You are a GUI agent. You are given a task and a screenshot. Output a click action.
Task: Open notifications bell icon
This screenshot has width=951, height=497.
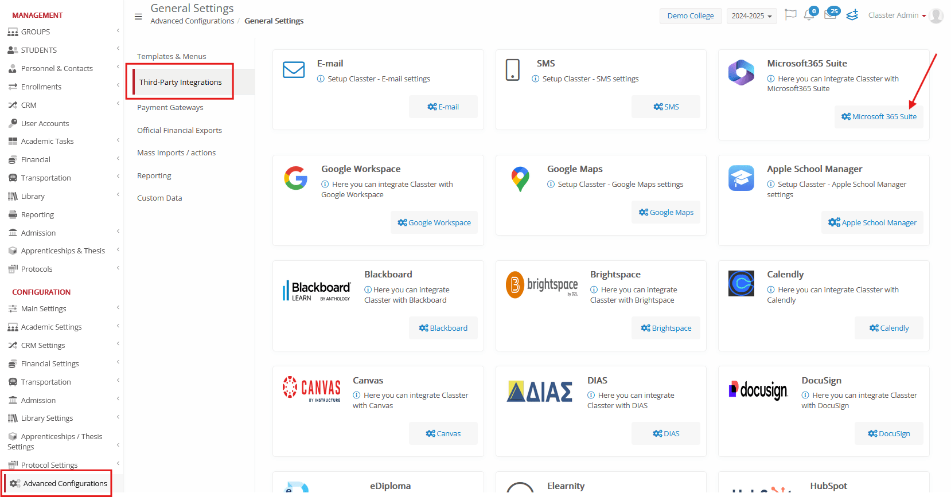[x=809, y=15]
